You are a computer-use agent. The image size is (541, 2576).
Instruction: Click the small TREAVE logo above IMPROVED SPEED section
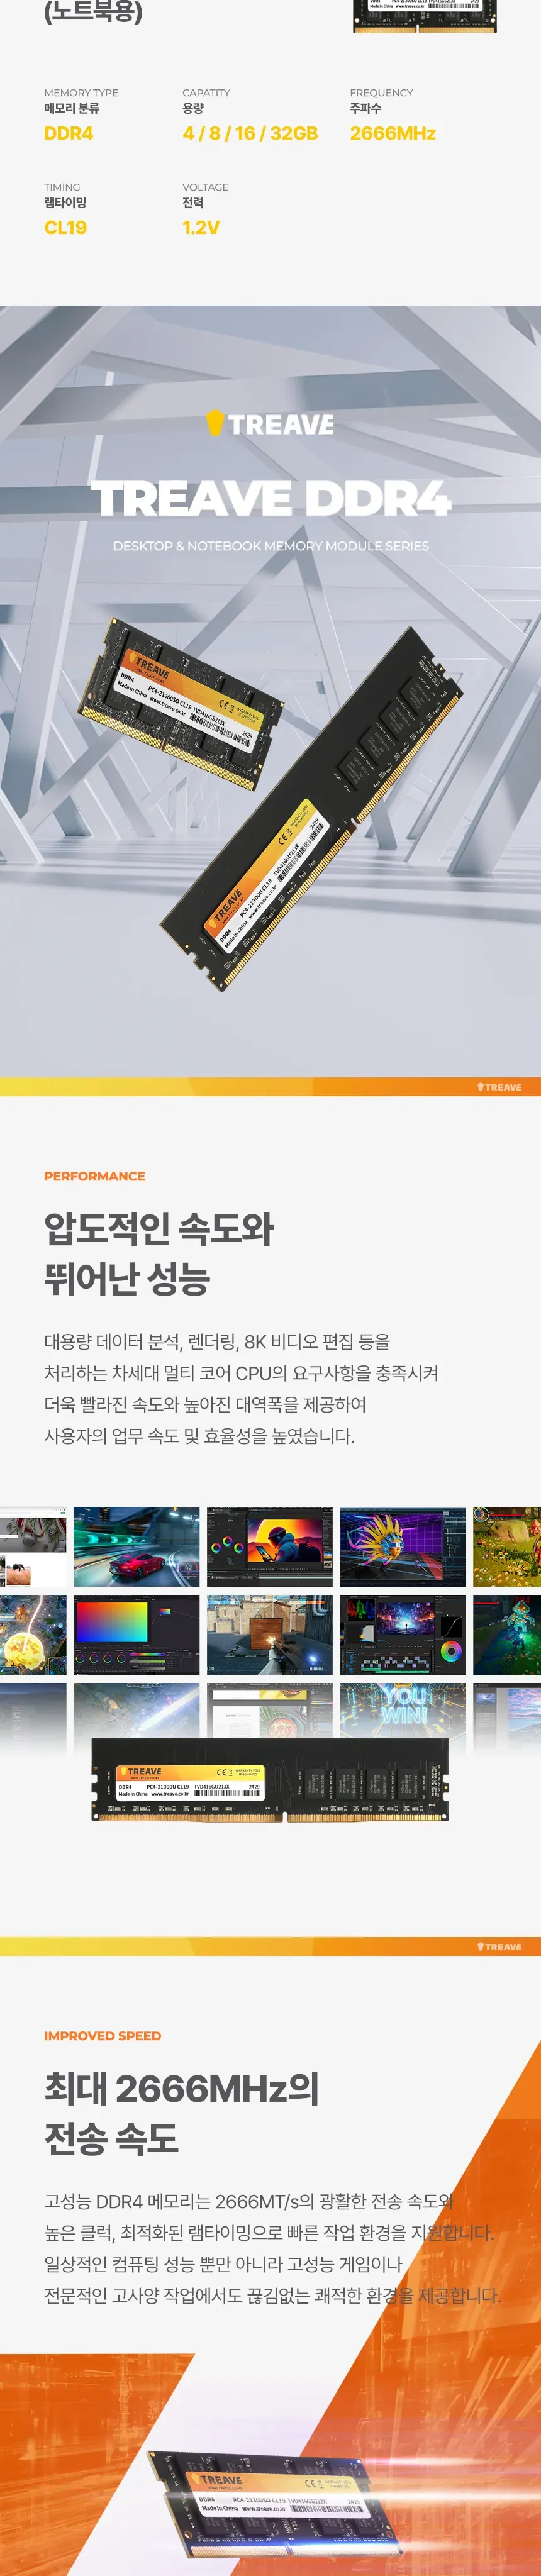(x=499, y=1947)
